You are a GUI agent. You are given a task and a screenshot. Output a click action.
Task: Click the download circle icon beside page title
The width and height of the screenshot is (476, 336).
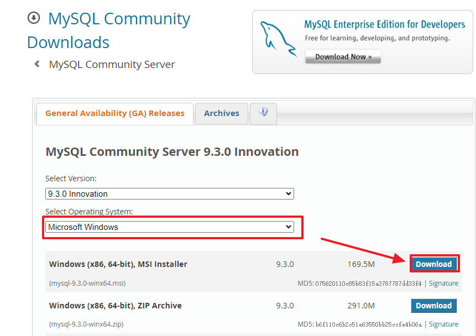[x=34, y=18]
